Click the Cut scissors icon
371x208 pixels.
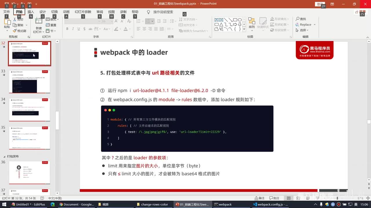tap(15, 19)
